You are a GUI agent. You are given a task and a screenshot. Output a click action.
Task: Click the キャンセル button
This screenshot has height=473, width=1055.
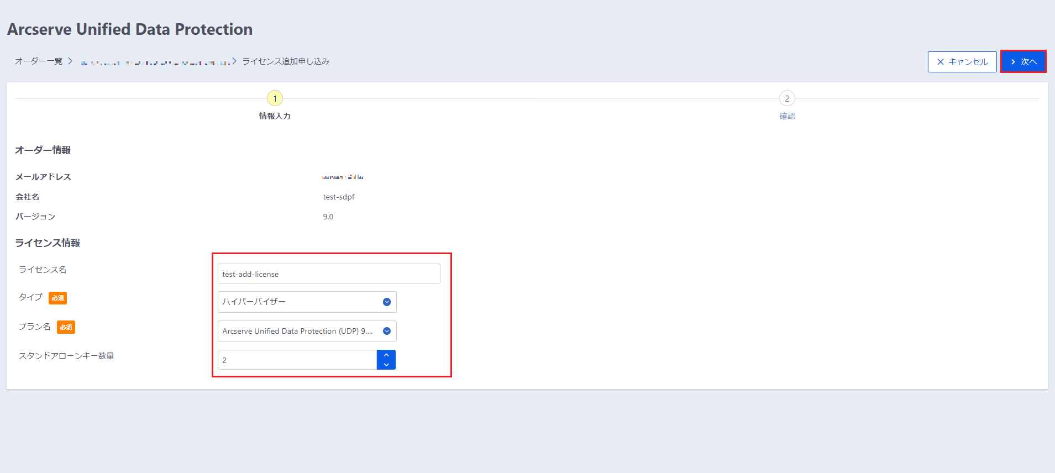(x=962, y=62)
